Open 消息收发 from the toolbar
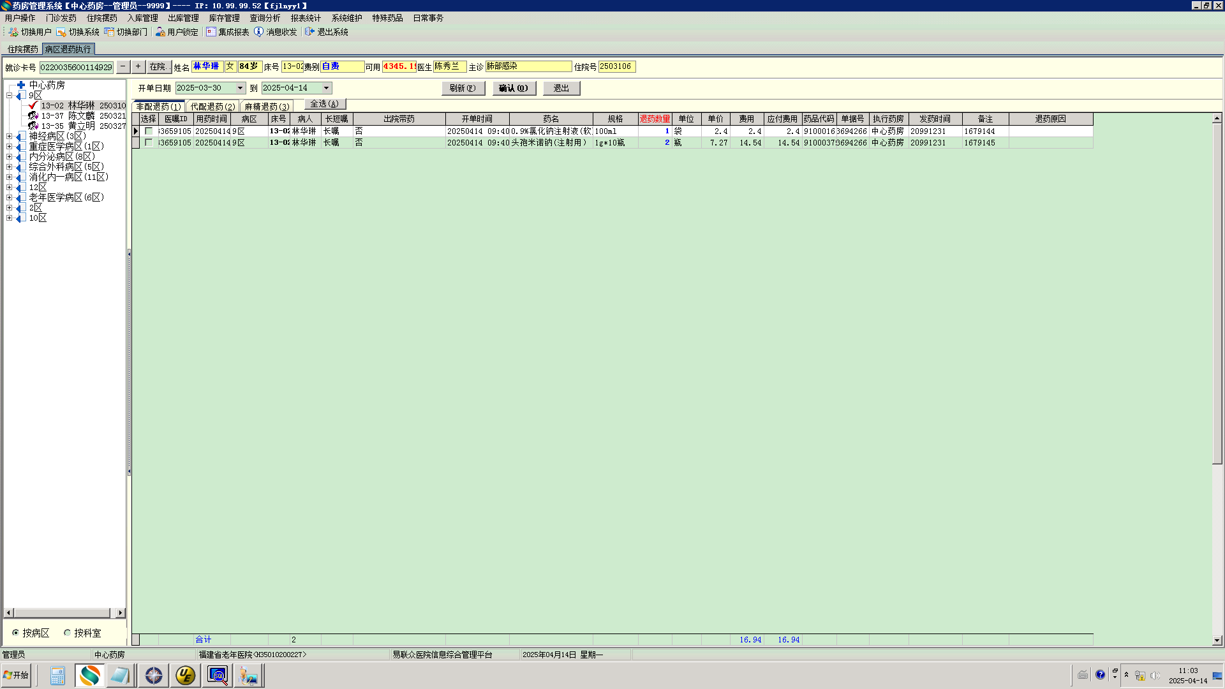Screen dimensions: 1225x689 (x=258, y=32)
